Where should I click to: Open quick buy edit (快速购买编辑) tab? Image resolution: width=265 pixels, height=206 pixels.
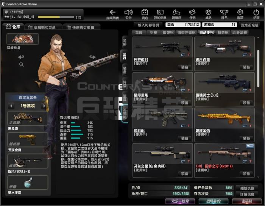[81, 27]
